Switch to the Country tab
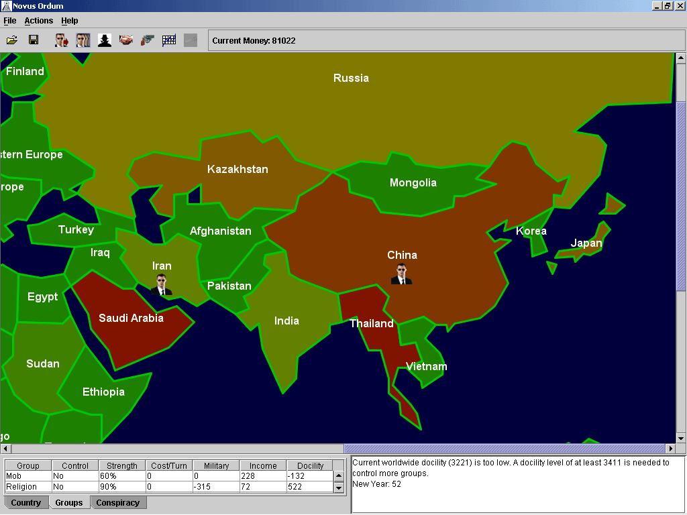The width and height of the screenshot is (687, 515). (26, 503)
